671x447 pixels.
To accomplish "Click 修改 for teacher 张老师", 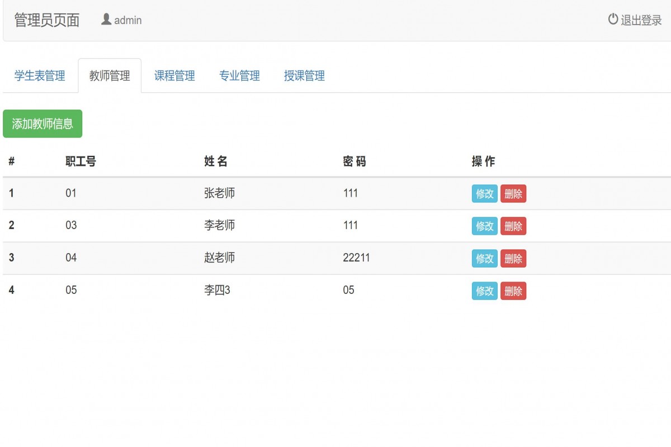I will pyautogui.click(x=484, y=194).
